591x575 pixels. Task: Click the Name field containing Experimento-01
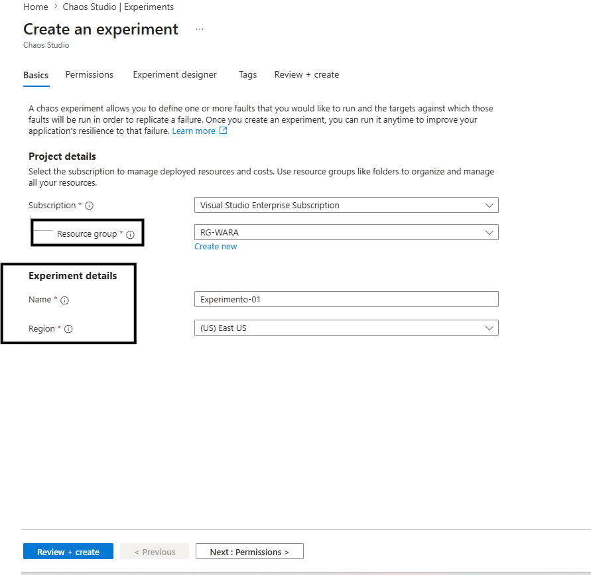point(346,300)
